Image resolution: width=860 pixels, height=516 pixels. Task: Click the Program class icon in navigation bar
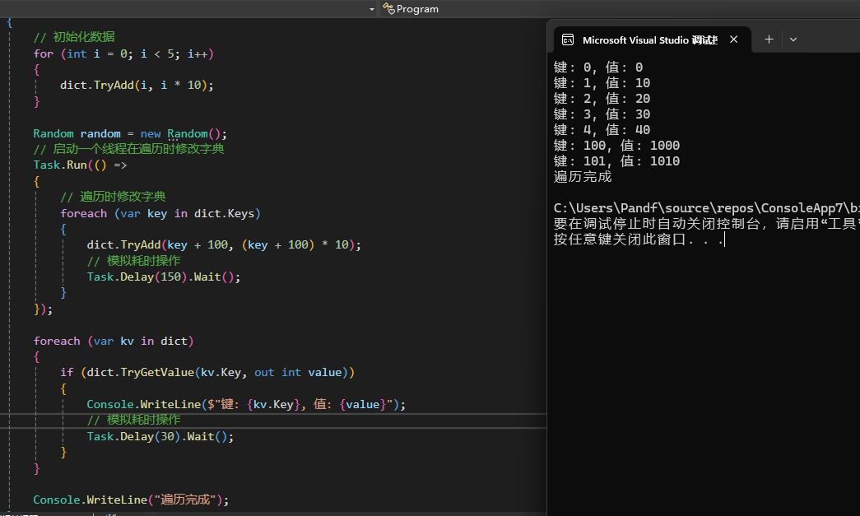388,9
